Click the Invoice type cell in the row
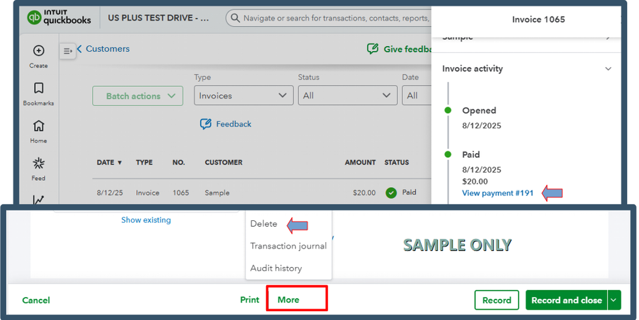639x320 pixels. pos(148,192)
